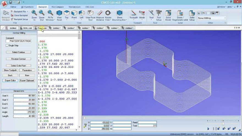The height and width of the screenshot is (136, 242).
Task: Expand the Fanuc Milling machine dropdown
Action: click(225, 18)
